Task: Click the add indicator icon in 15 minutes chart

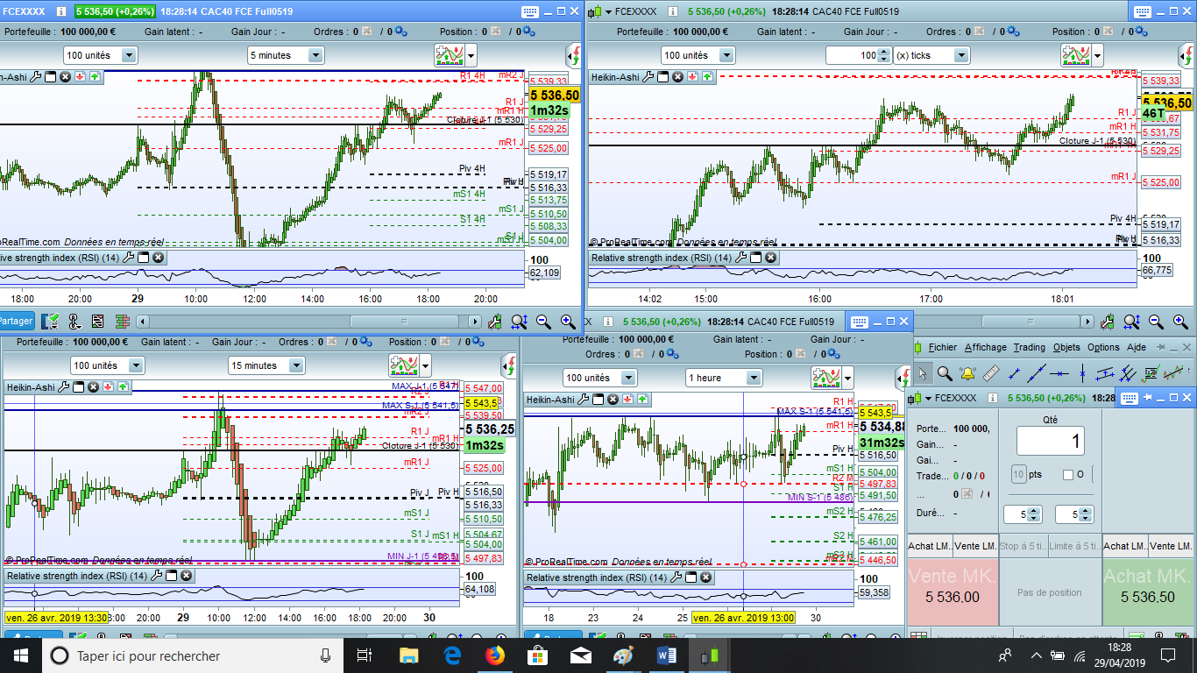Action: [404, 365]
